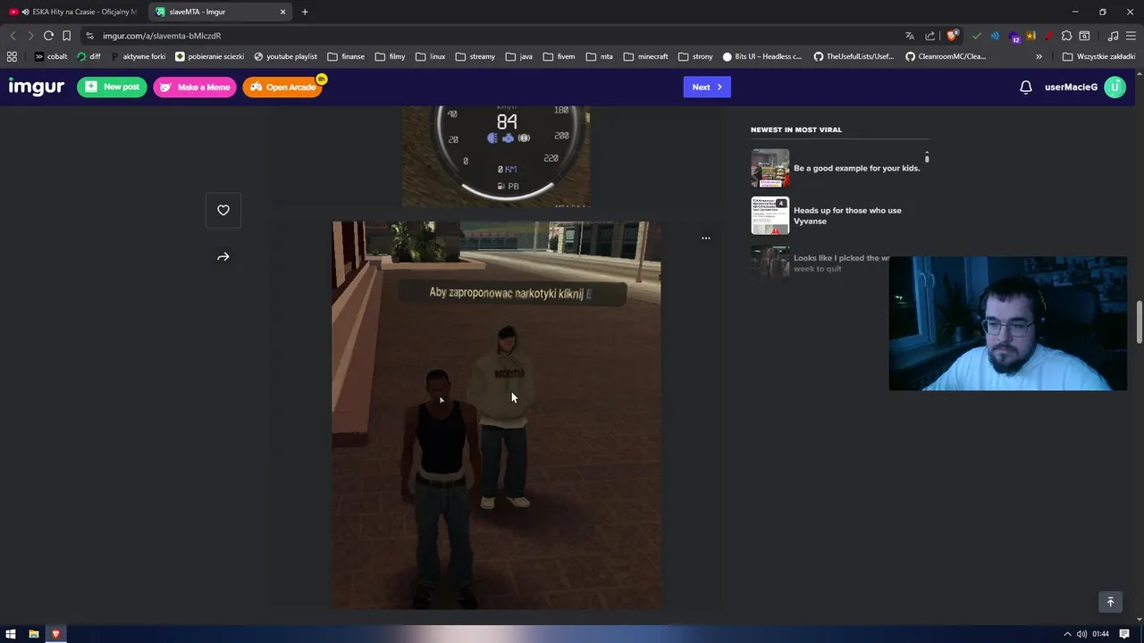Click blue sound waves extension icon
The image size is (1144, 643).
tap(995, 36)
